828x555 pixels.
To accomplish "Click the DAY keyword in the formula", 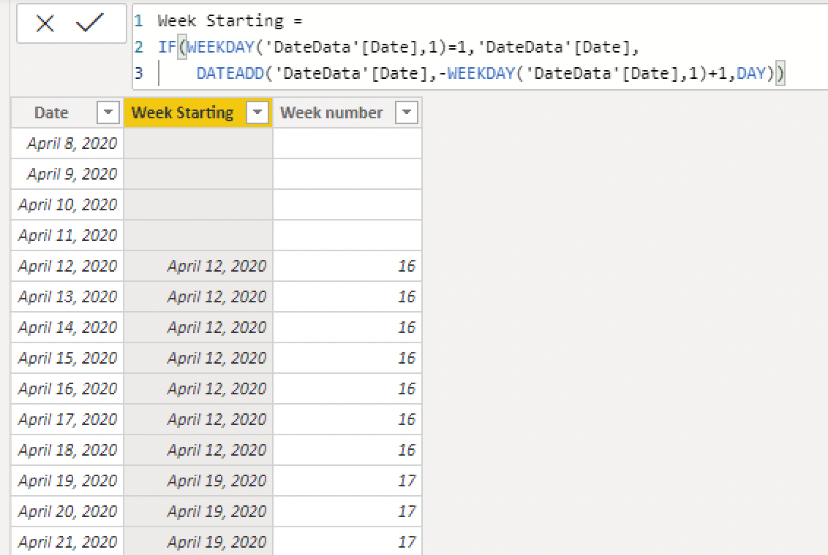I will pyautogui.click(x=751, y=73).
